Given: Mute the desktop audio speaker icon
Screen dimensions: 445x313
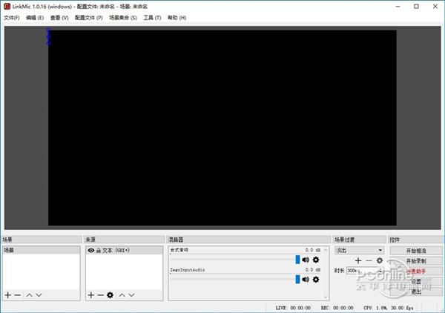Looking at the screenshot, I should (306, 260).
